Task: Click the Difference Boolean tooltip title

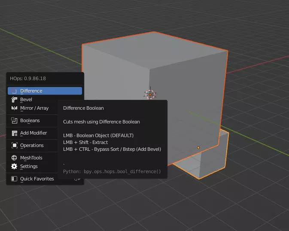Action: [83, 108]
